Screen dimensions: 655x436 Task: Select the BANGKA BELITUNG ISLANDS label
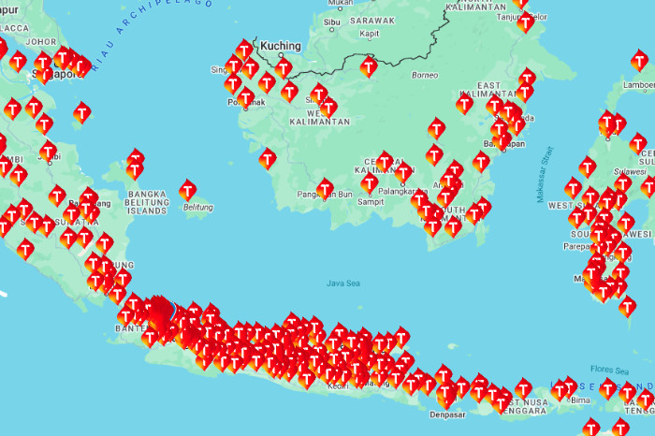[147, 202]
